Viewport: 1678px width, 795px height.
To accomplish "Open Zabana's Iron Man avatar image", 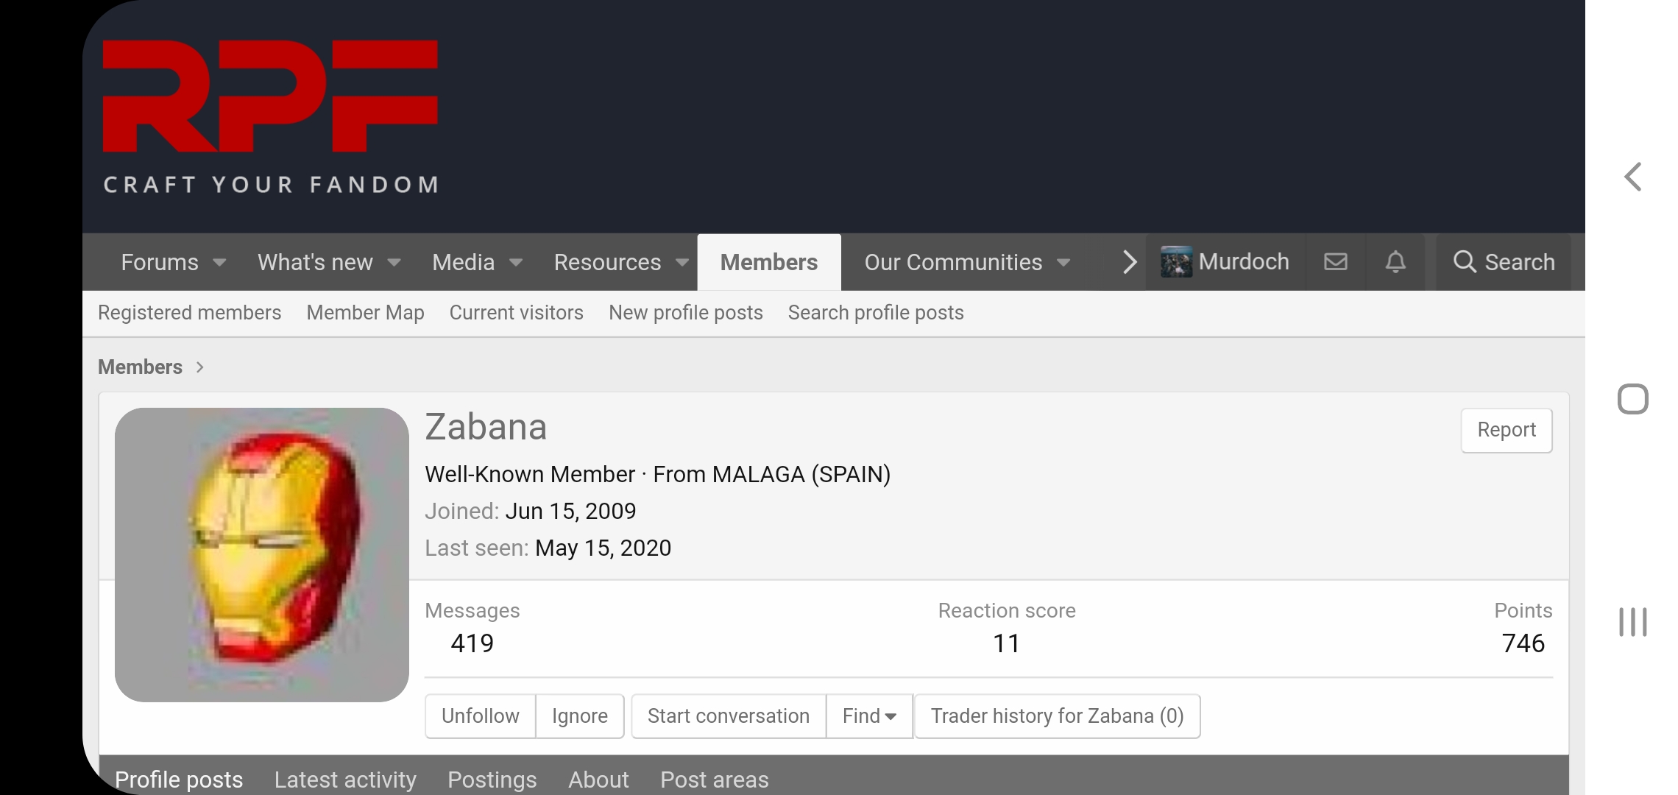I will [x=262, y=555].
